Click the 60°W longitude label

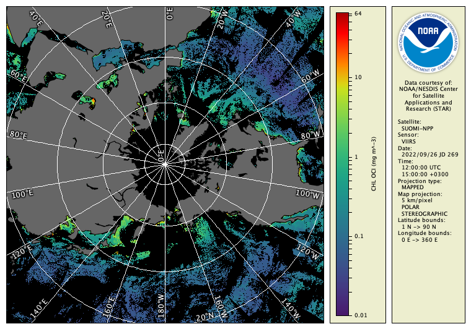309,79
